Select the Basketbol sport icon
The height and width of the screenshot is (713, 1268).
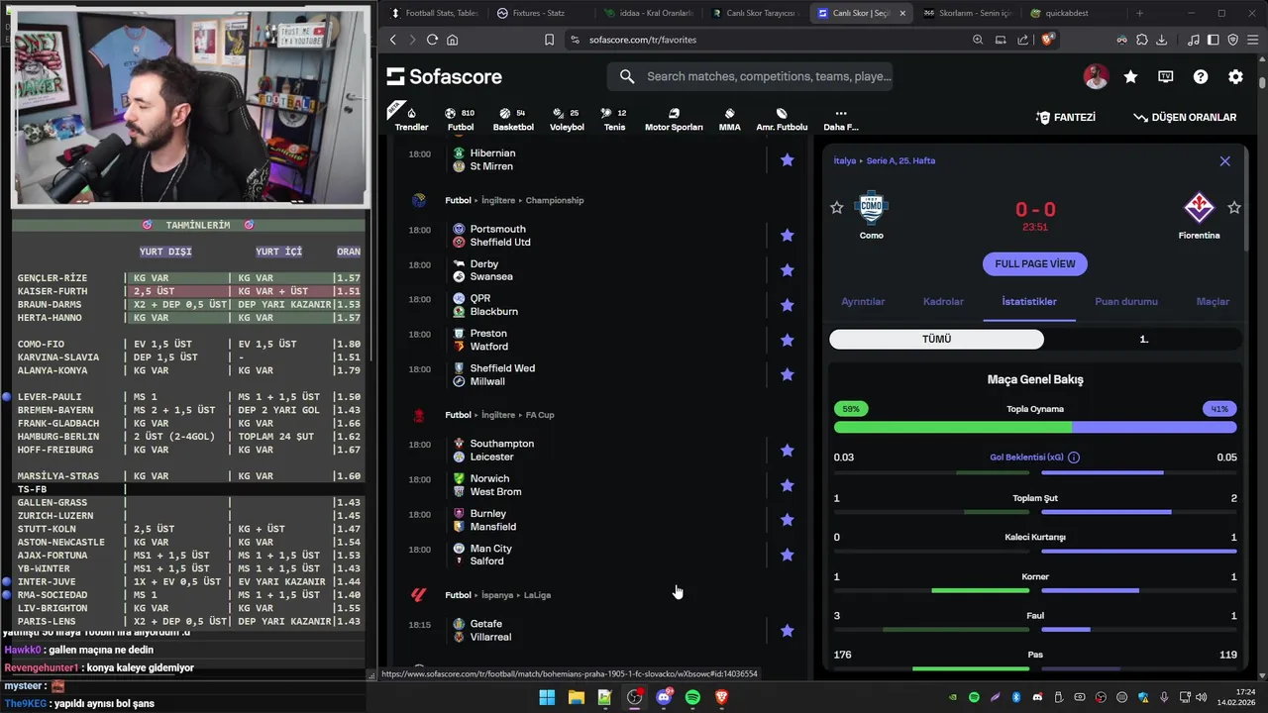point(513,119)
